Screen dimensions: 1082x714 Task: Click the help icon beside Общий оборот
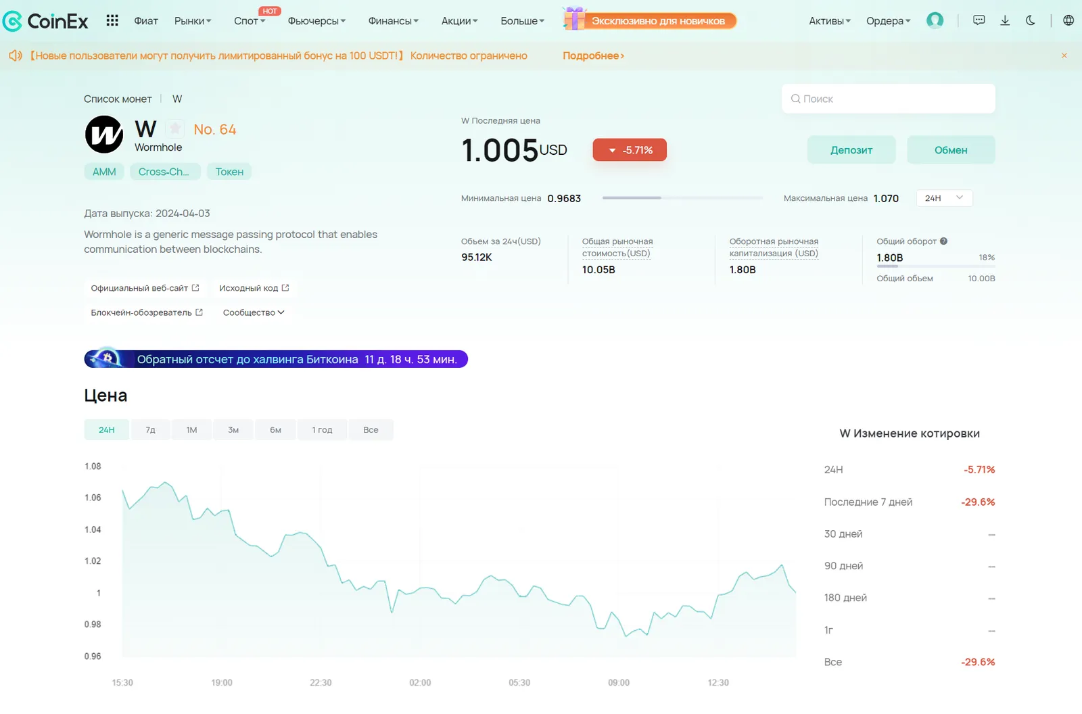point(943,241)
